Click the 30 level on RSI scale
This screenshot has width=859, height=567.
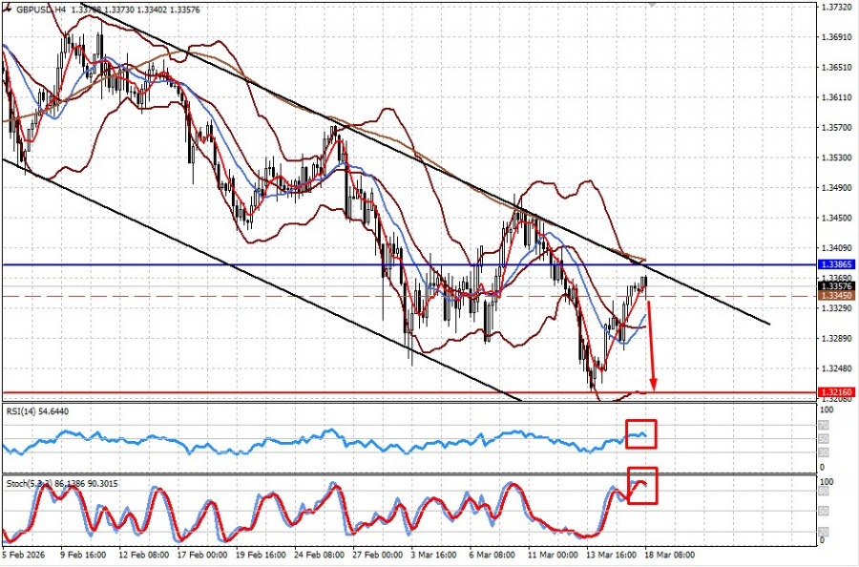[x=824, y=452]
